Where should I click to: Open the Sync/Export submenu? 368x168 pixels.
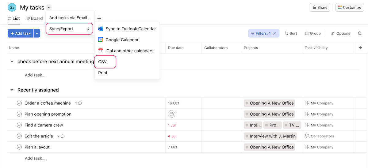[x=69, y=29]
